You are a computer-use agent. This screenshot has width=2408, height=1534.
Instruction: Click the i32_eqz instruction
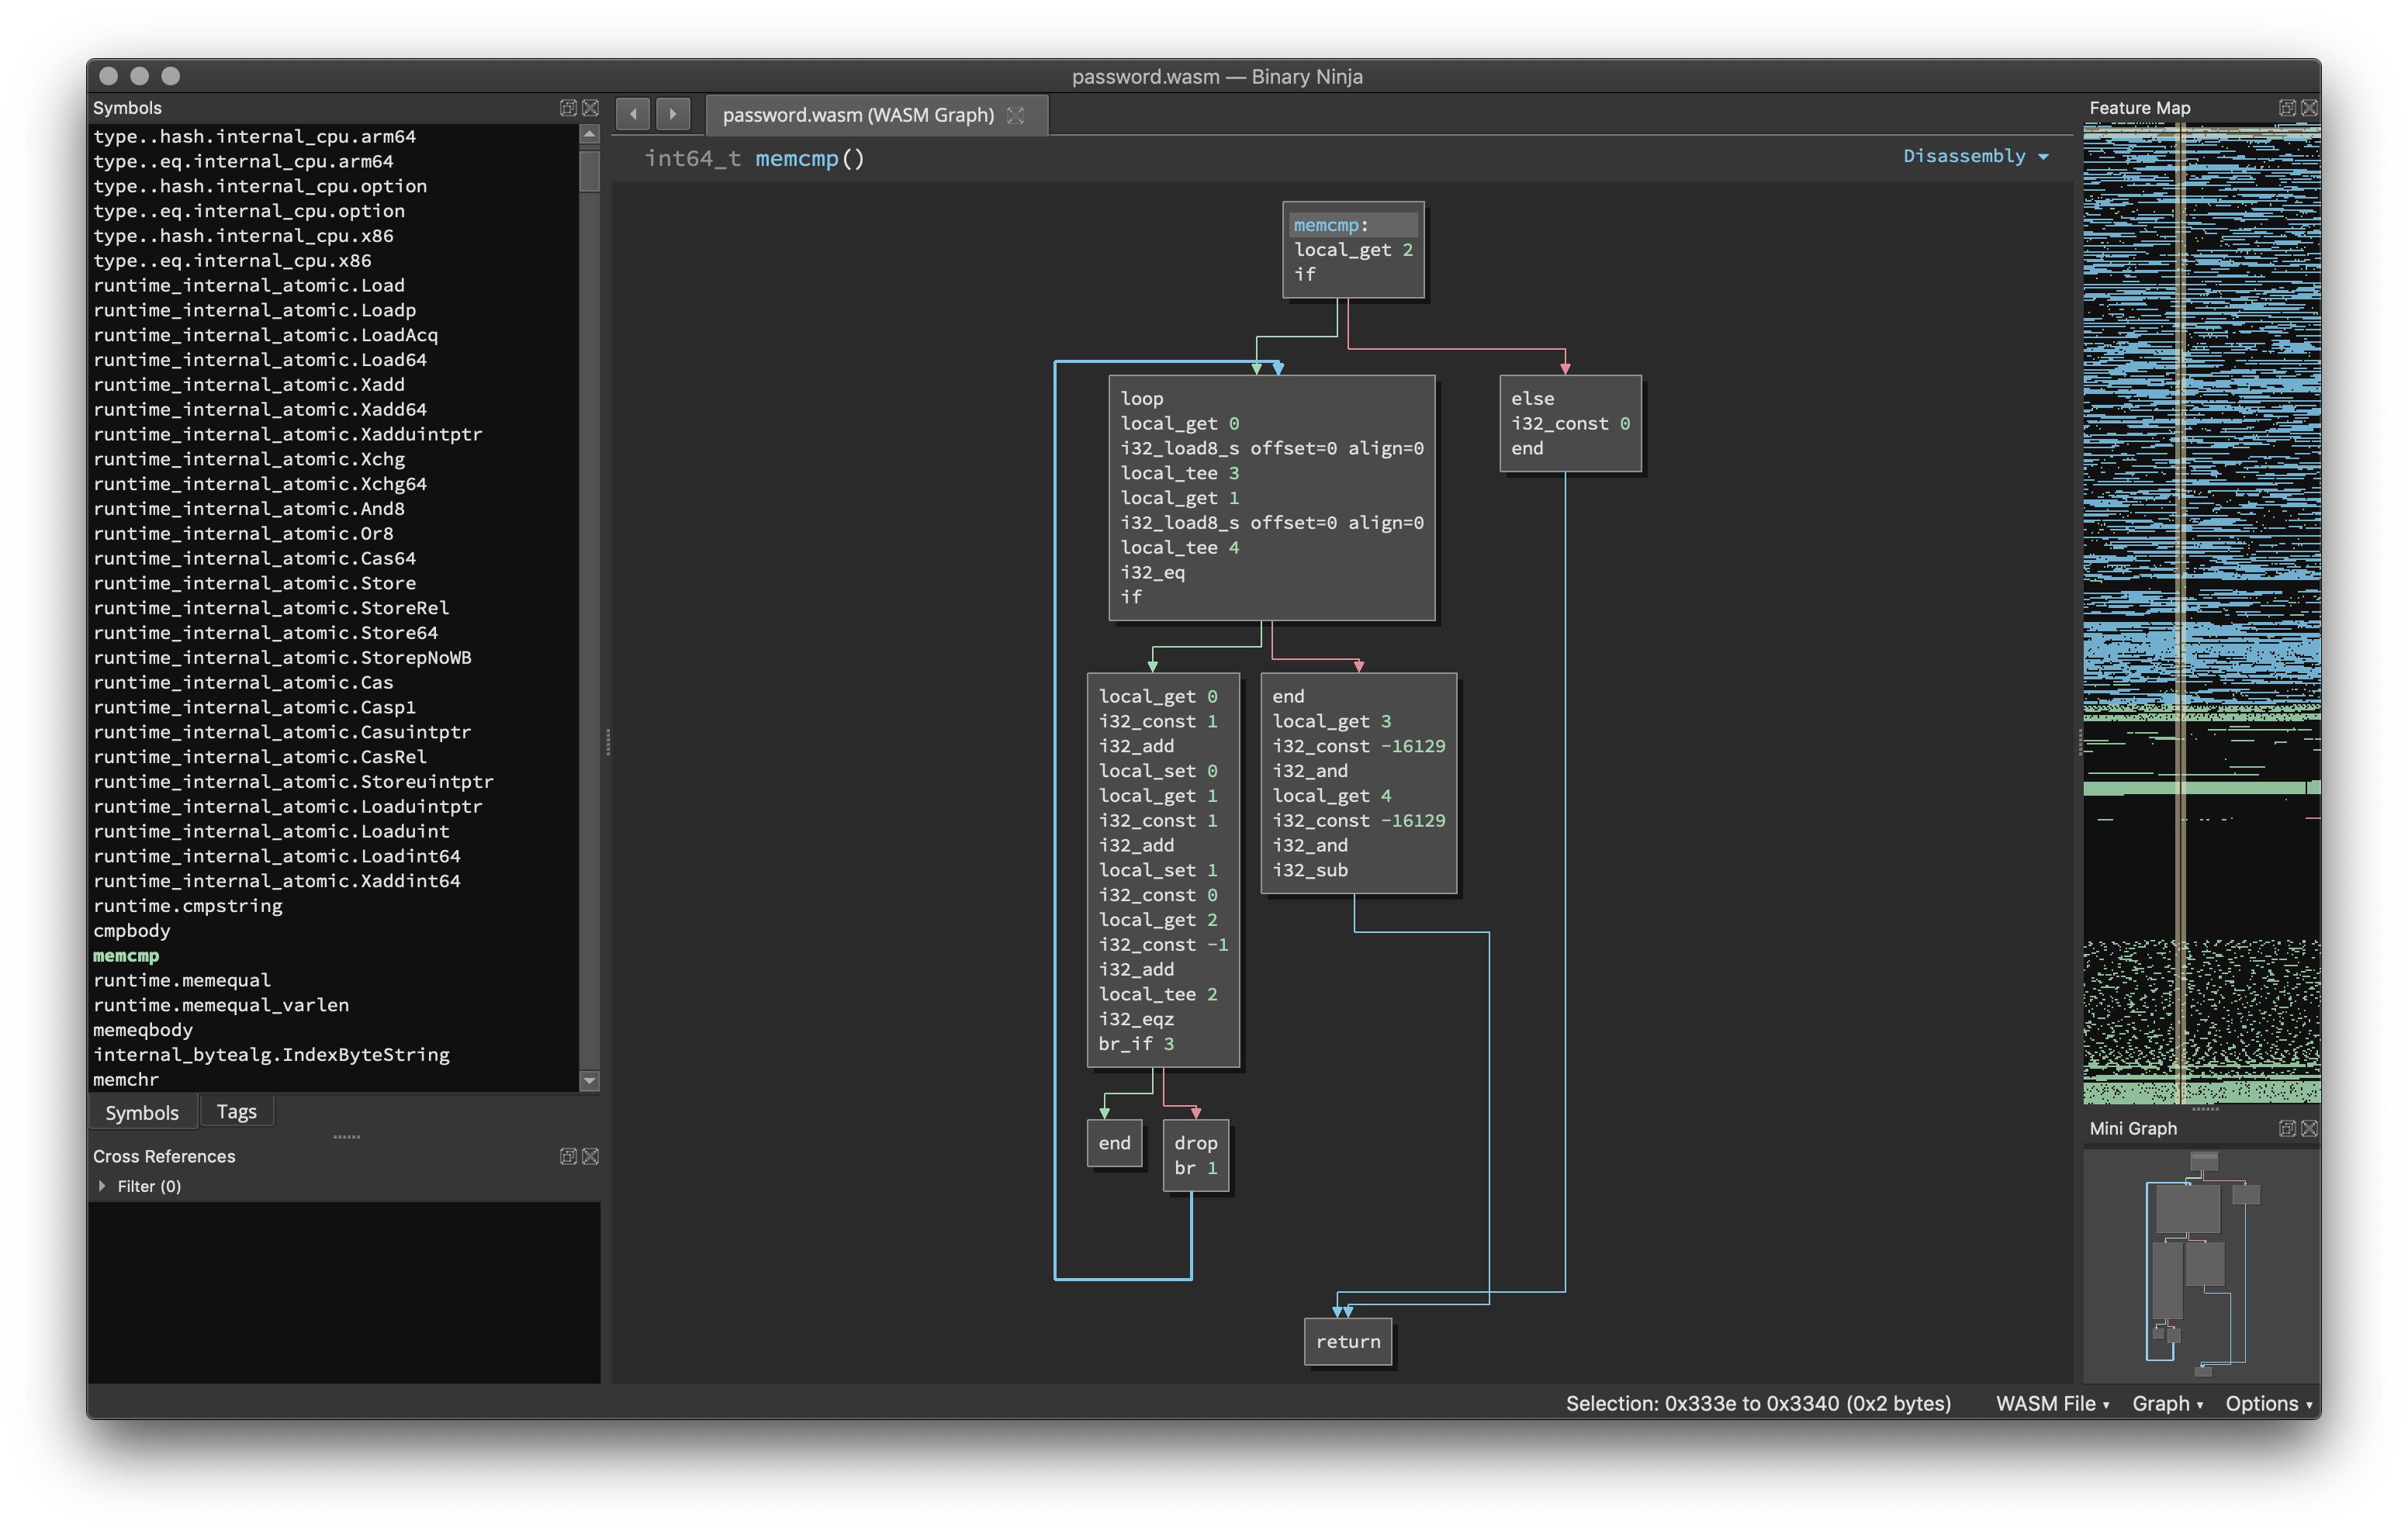1136,1018
